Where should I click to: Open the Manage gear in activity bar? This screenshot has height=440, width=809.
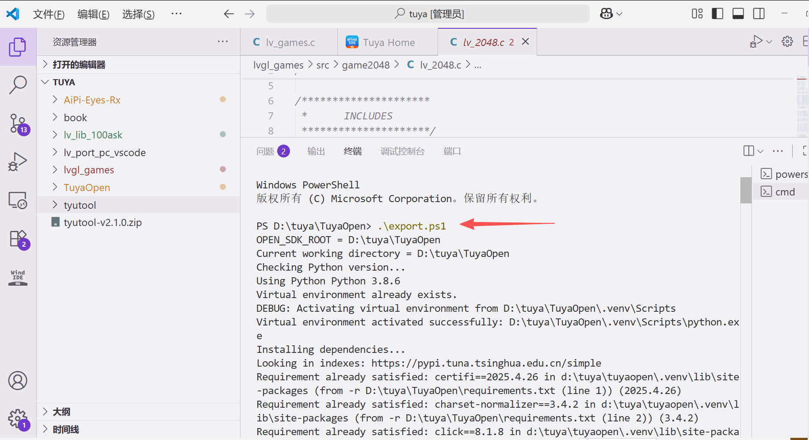(x=19, y=419)
